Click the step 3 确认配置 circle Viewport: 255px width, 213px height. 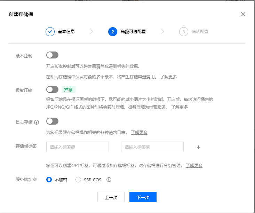click(183, 32)
